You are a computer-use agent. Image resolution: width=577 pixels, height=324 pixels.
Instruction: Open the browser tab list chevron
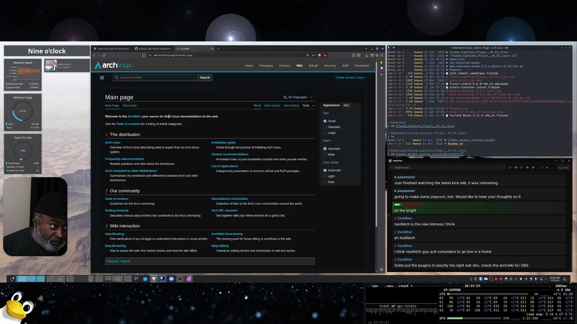pyautogui.click(x=366, y=49)
